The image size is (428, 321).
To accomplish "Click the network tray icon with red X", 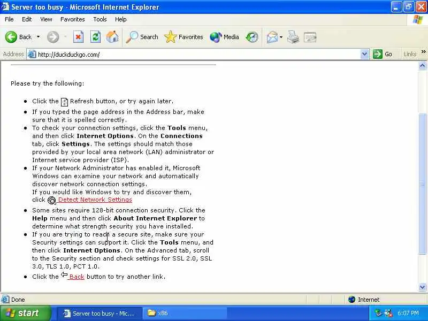I will click(388, 313).
